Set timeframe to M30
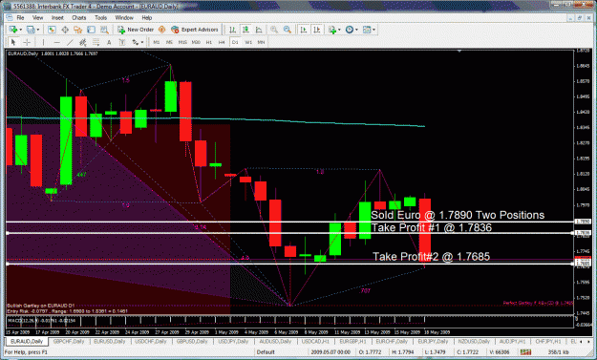This screenshot has height=360, width=597. tap(196, 42)
